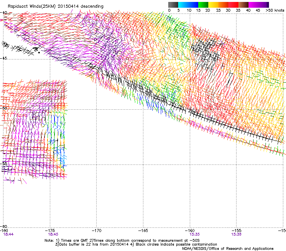Click the blue 5-15 knots color segment
Viewport: 286px width, 251px height.
click(x=188, y=5)
